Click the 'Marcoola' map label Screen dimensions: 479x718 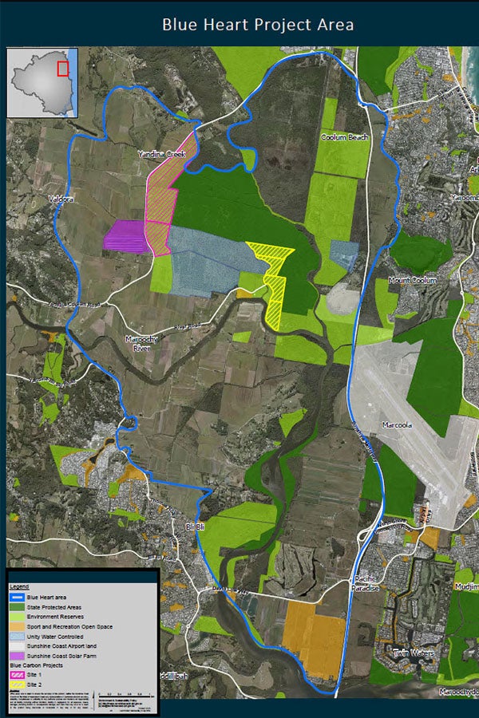coord(397,425)
